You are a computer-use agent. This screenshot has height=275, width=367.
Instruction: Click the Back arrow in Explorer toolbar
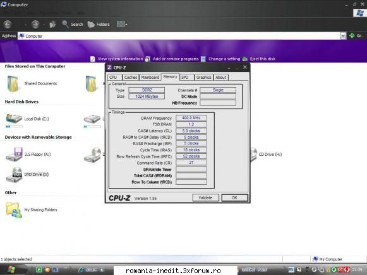[8, 25]
